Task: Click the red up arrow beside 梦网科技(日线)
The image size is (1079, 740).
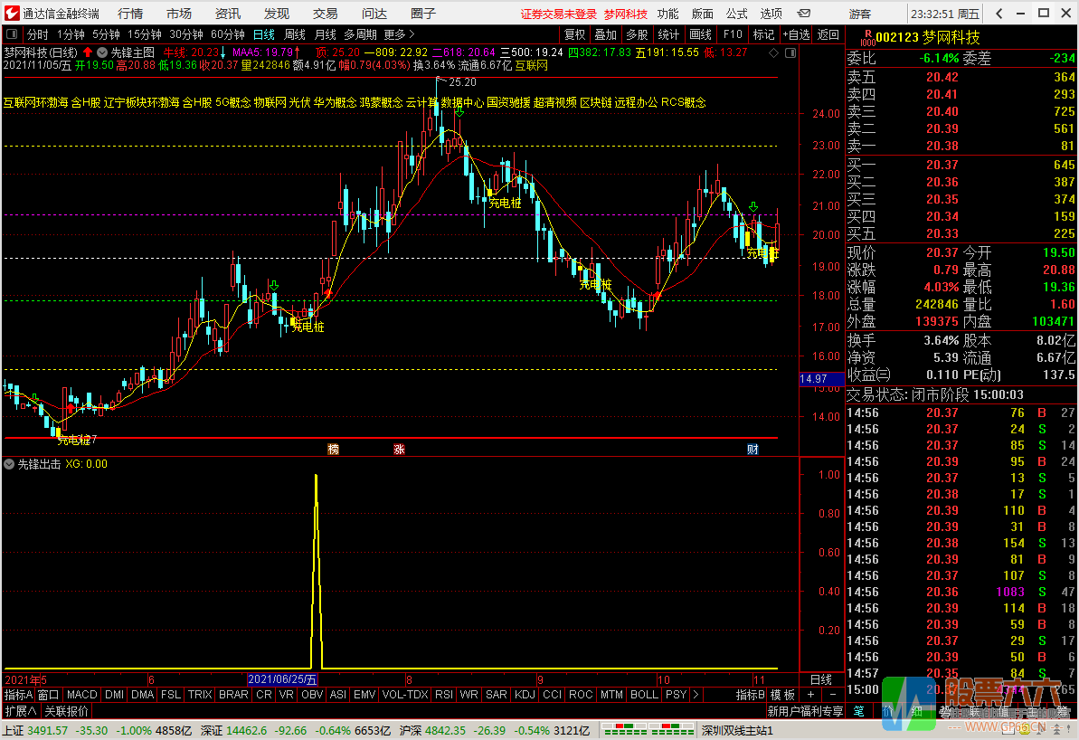Action: [x=88, y=52]
